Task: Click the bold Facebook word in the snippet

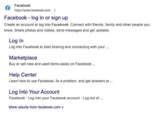Action: click(x=60, y=25)
